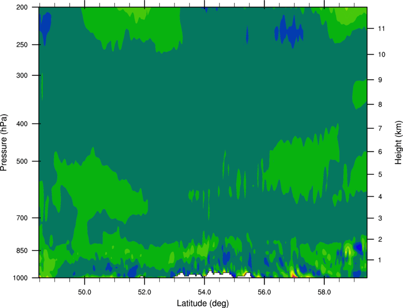Viewport: 403px width, 308px height.
Task: Click the 250 pressure tick label
Action: click(x=22, y=45)
